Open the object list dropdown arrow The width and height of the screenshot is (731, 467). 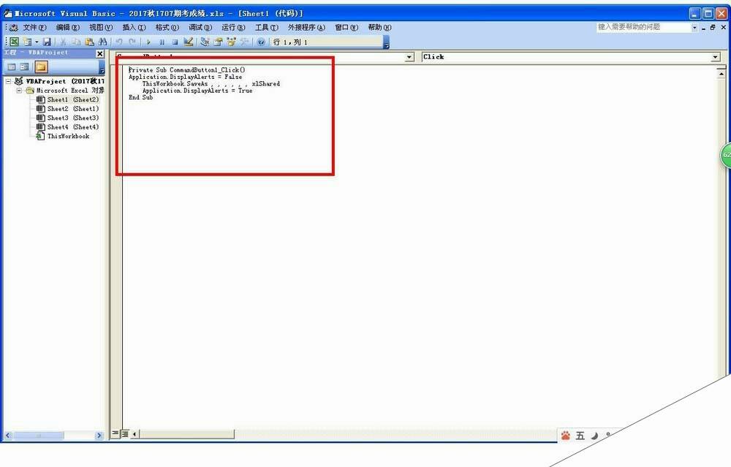point(409,57)
